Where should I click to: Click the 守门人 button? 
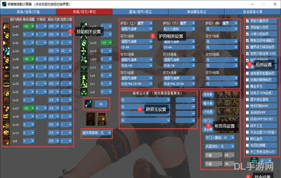(x=208, y=121)
